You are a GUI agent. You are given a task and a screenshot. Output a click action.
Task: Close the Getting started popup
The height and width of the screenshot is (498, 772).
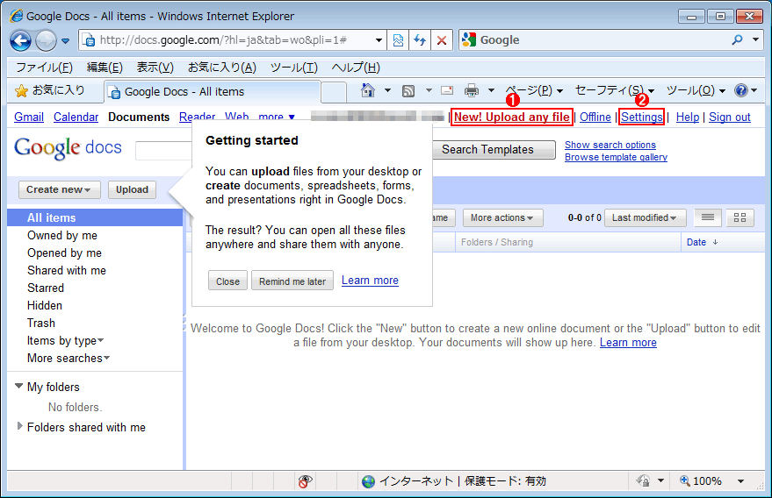(227, 281)
